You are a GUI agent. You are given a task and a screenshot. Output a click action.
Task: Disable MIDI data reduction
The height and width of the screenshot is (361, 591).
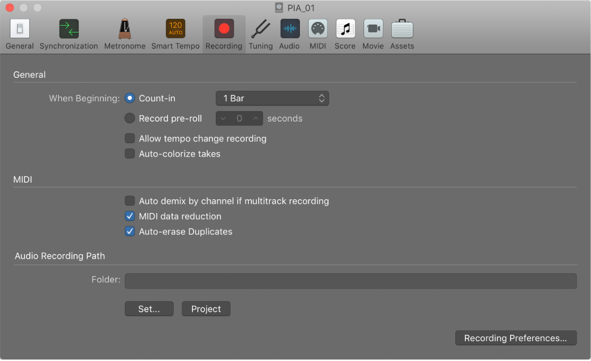[x=129, y=216]
